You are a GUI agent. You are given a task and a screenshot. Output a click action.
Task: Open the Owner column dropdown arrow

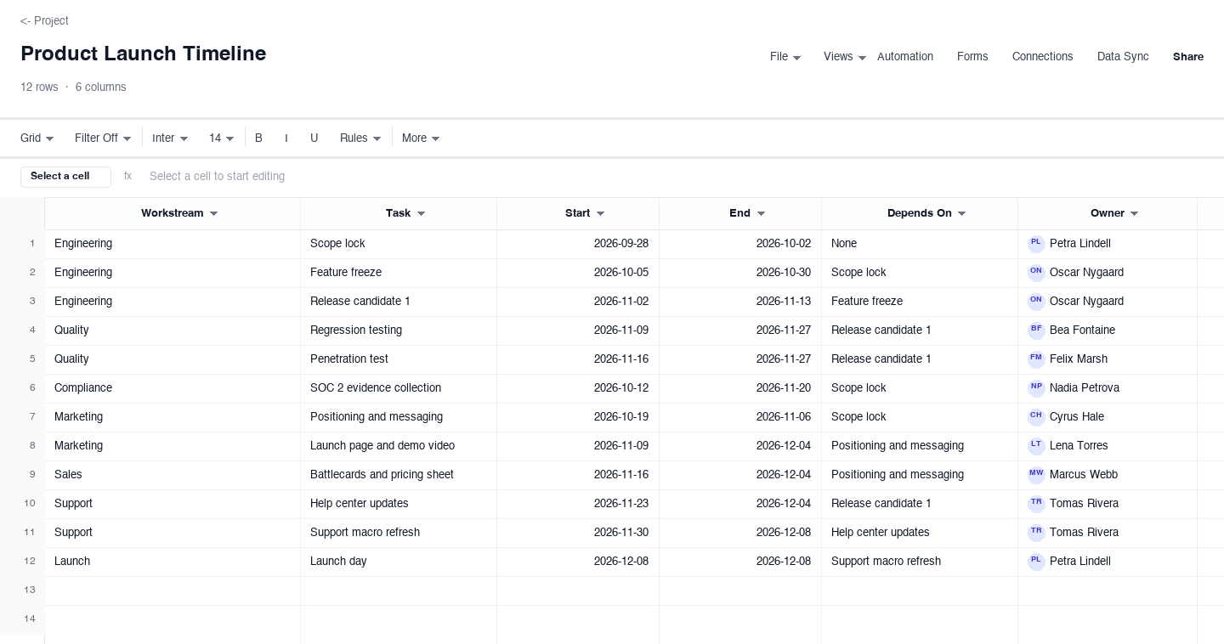pos(1134,214)
